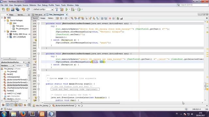The image size is (209, 117).
Task: Switch to Design view
Action: pos(43,18)
